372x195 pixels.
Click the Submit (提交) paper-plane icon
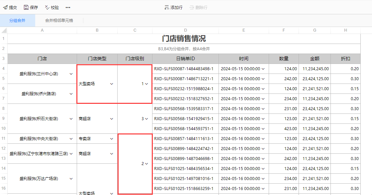pos(5,7)
